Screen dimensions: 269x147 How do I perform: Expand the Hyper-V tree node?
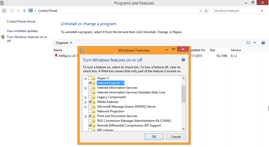85,78
